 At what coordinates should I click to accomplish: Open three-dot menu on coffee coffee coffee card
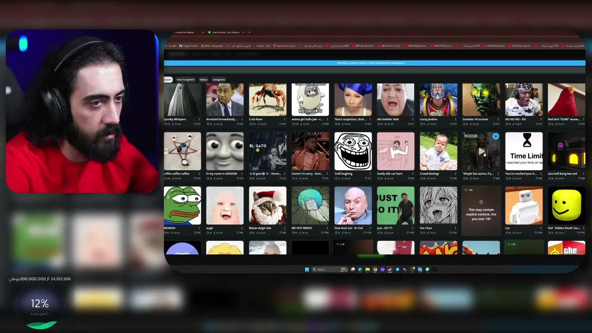tap(199, 174)
